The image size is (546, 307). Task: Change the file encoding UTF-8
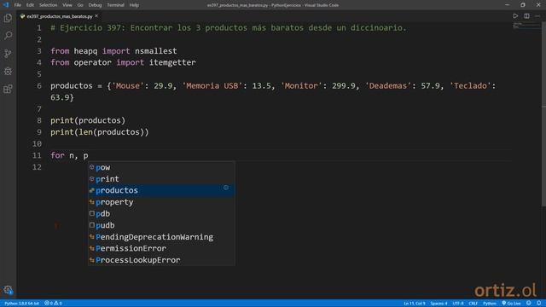click(458, 304)
